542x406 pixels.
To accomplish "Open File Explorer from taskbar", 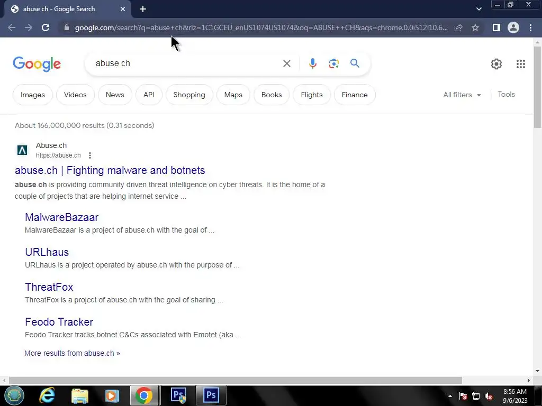I will [x=80, y=395].
